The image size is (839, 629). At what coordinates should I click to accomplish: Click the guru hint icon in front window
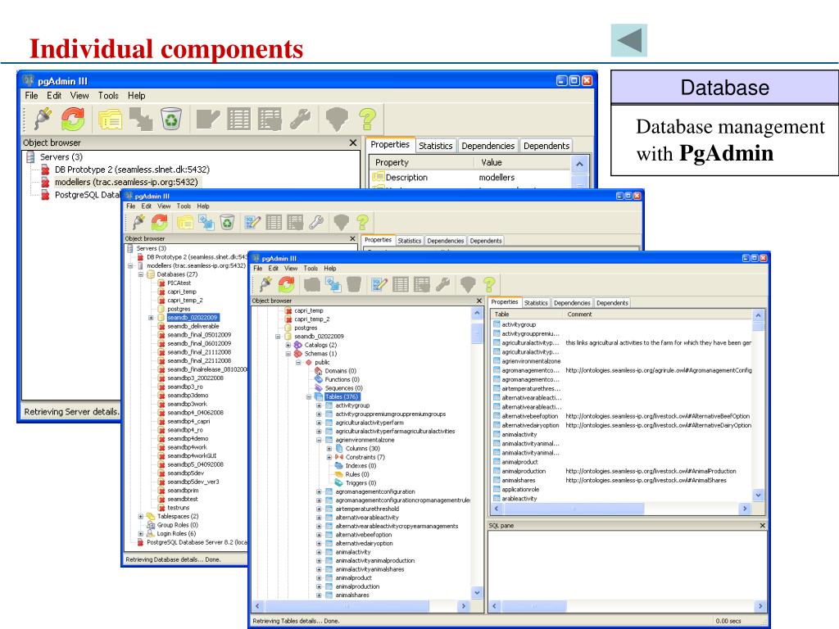pyautogui.click(x=468, y=284)
